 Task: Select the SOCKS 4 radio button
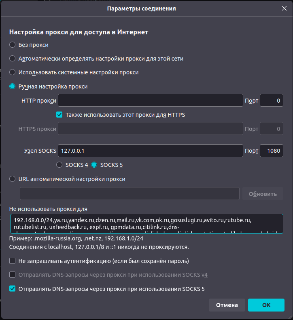coord(59,165)
